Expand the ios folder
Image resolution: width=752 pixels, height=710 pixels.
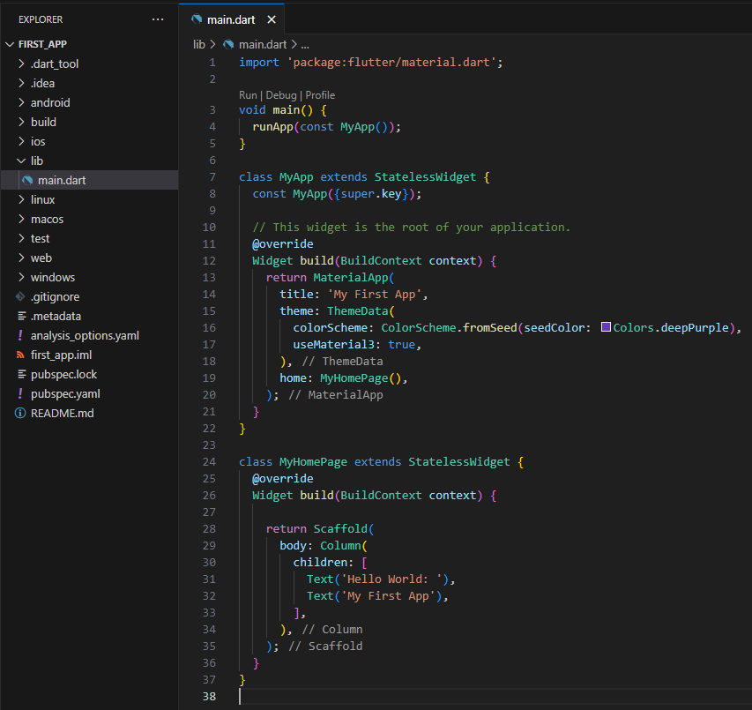click(21, 141)
